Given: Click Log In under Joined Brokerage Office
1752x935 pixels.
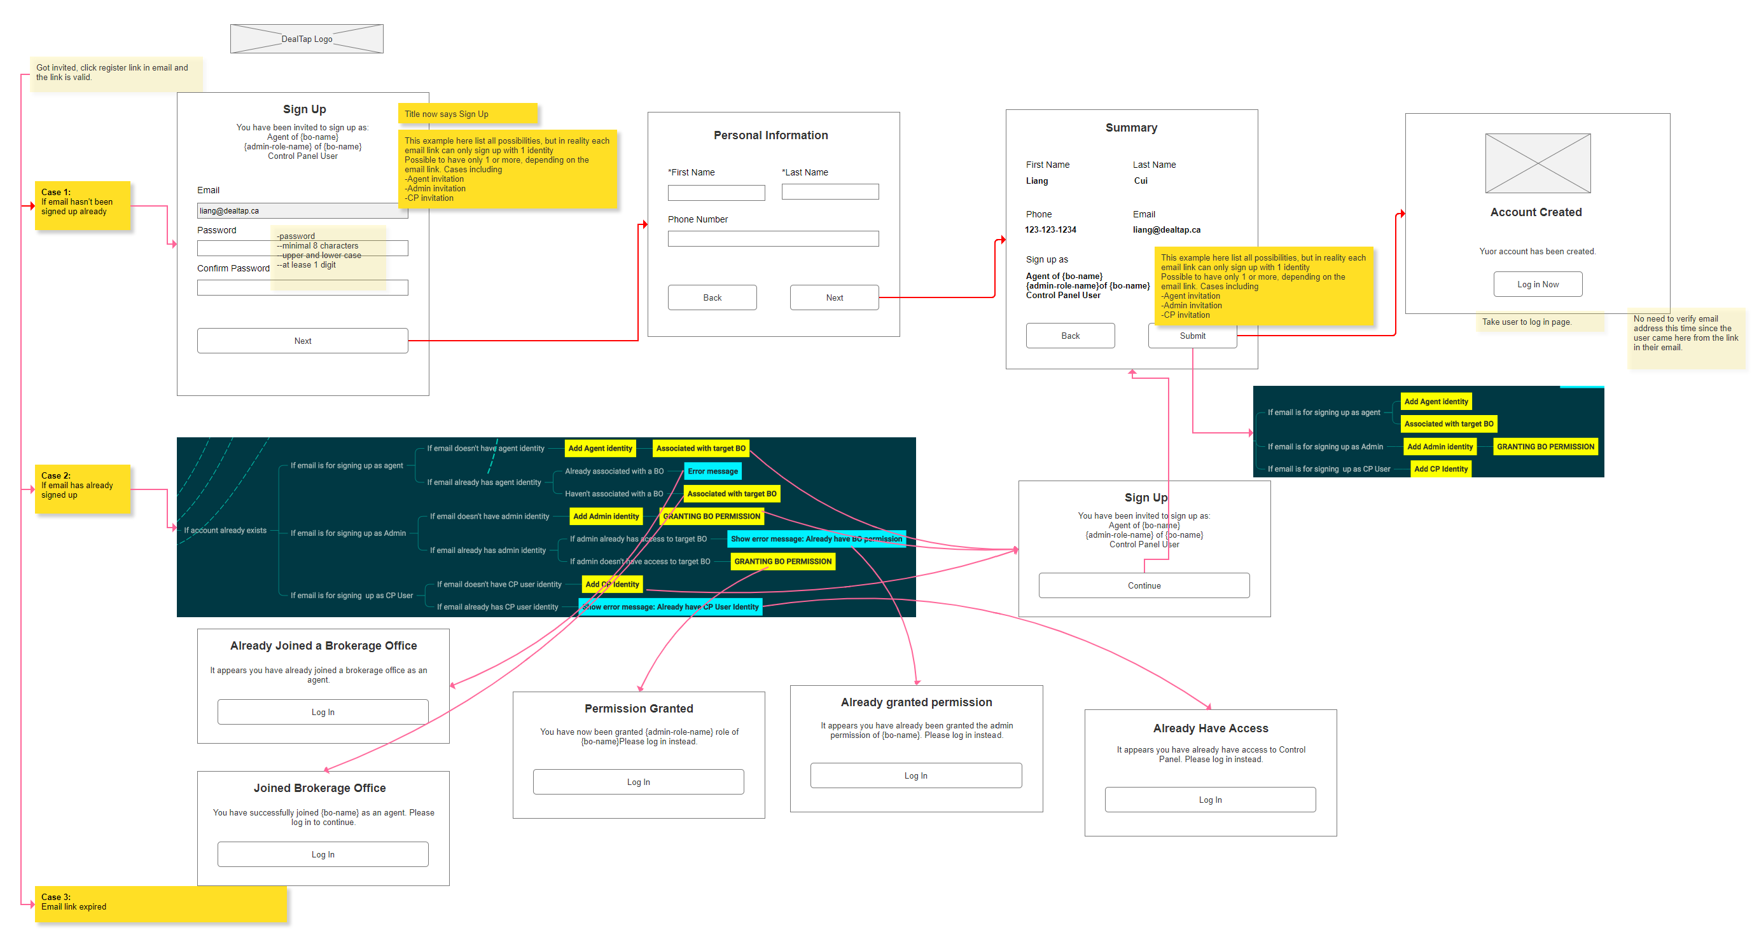Looking at the screenshot, I should click(x=323, y=854).
